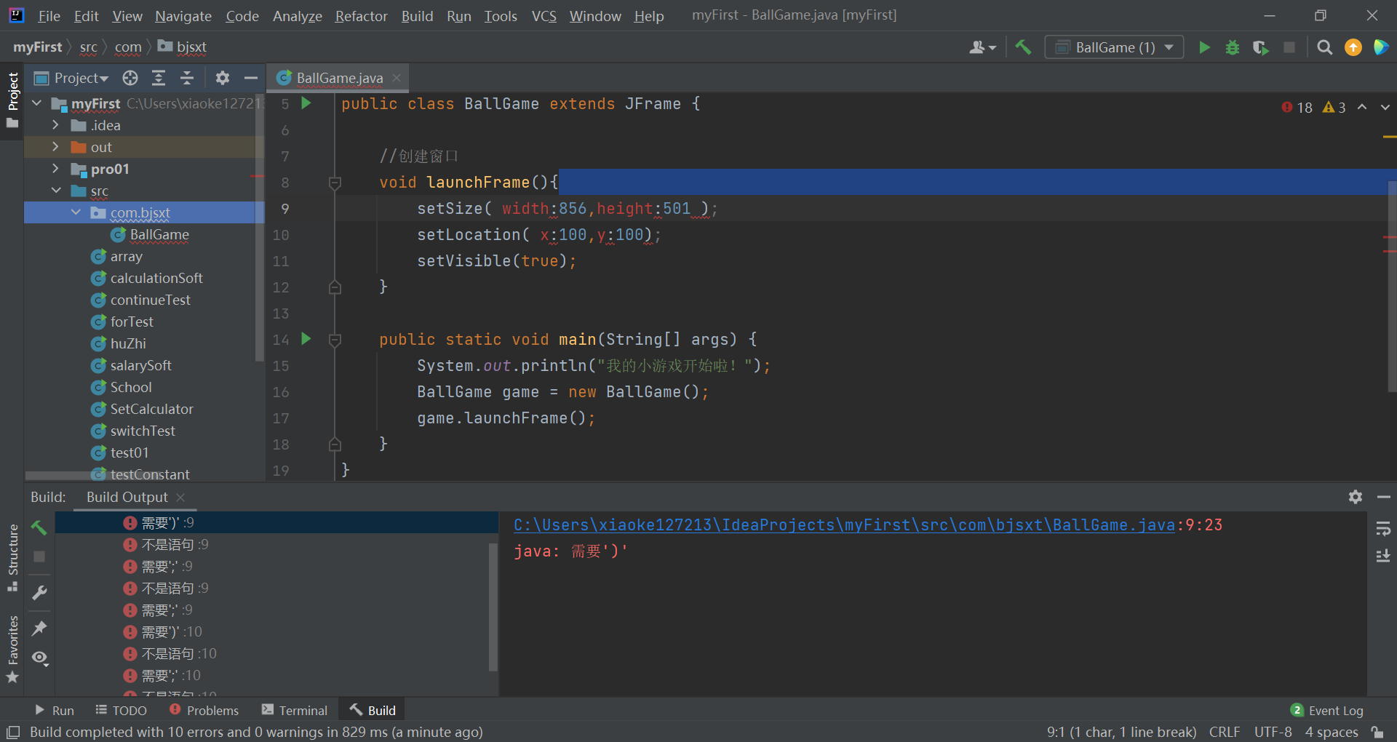This screenshot has height=742, width=1397.
Task: Start debugging with the bug icon
Action: point(1233,47)
